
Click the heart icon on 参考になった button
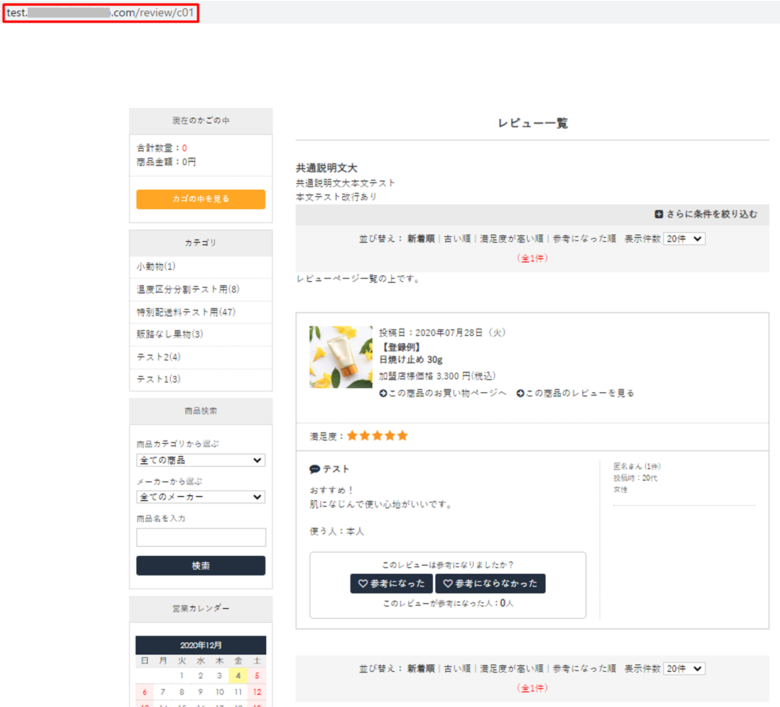coord(362,584)
